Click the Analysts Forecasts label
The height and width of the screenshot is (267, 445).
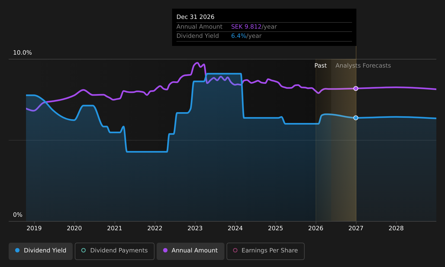(363, 66)
